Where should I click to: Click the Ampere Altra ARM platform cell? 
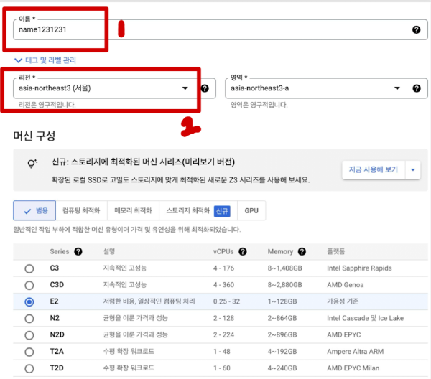[x=355, y=352]
